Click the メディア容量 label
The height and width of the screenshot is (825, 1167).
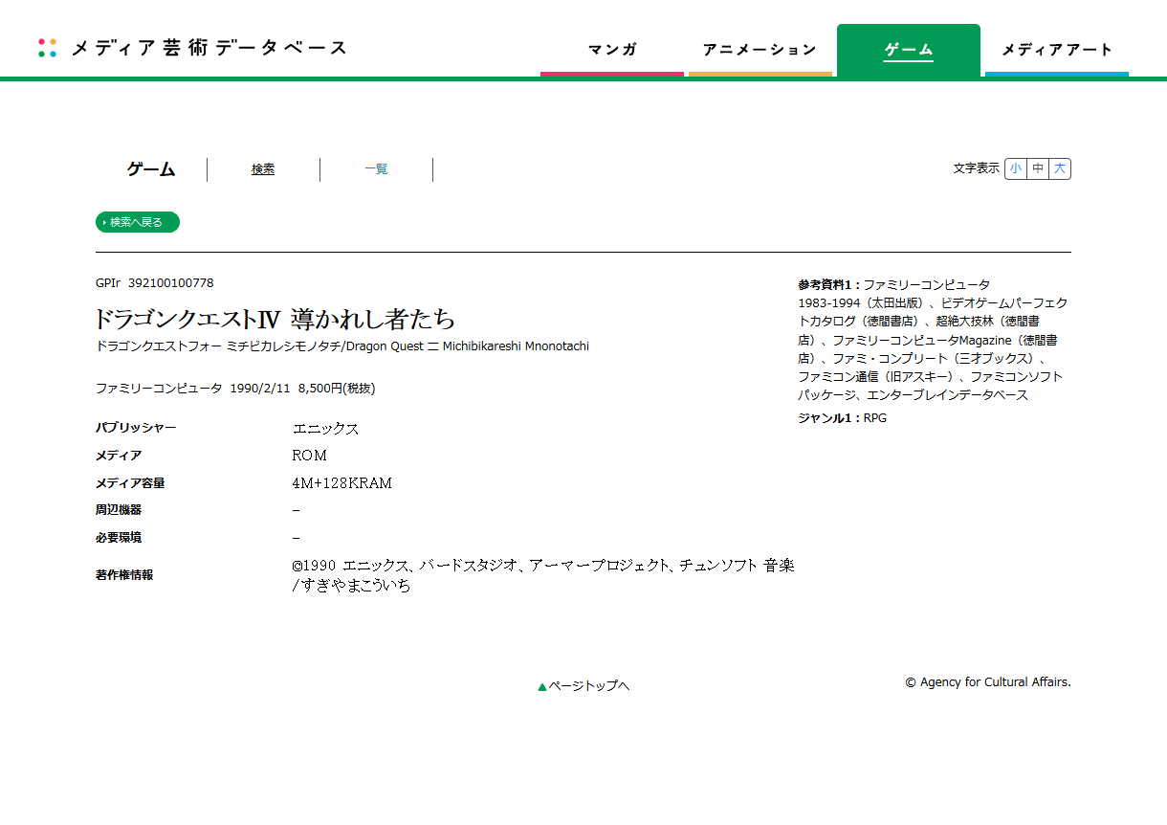[130, 483]
